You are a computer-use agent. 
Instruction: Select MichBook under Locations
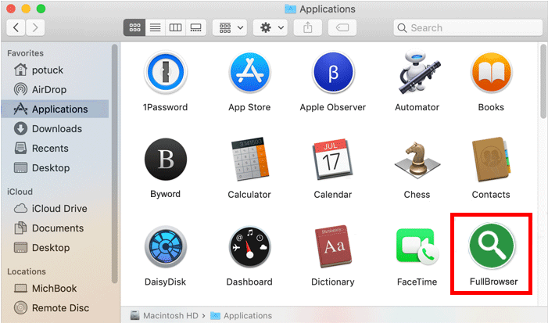click(x=56, y=288)
